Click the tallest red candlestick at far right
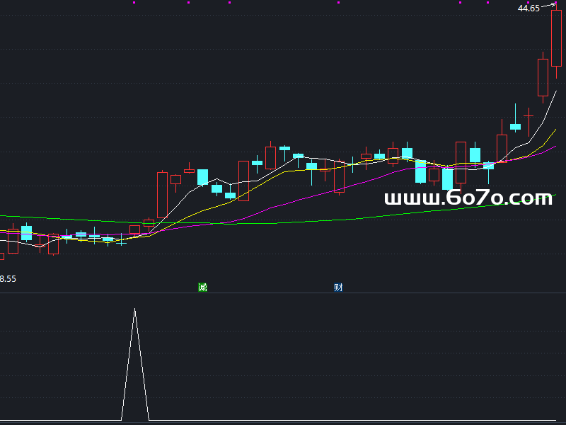Image resolution: width=566 pixels, height=425 pixels. pos(556,38)
